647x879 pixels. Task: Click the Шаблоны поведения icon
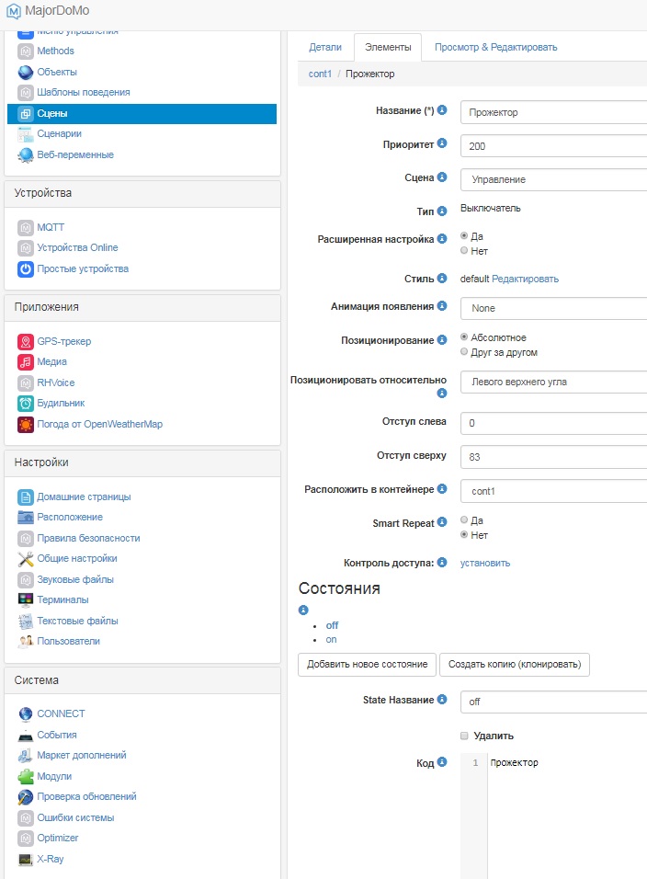click(x=25, y=93)
